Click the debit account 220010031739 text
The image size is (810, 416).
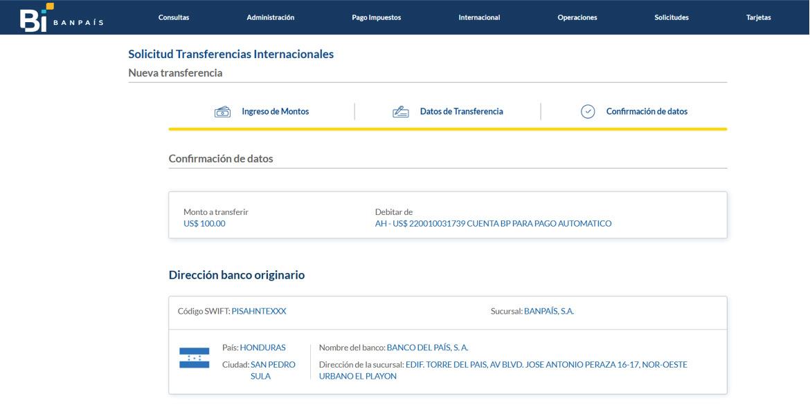point(494,224)
